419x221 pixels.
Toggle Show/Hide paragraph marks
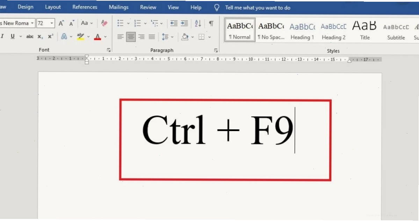point(211,23)
